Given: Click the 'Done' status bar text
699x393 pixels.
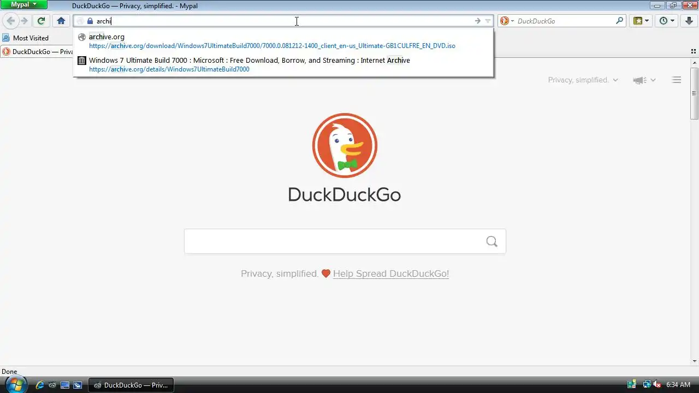Looking at the screenshot, I should point(9,372).
